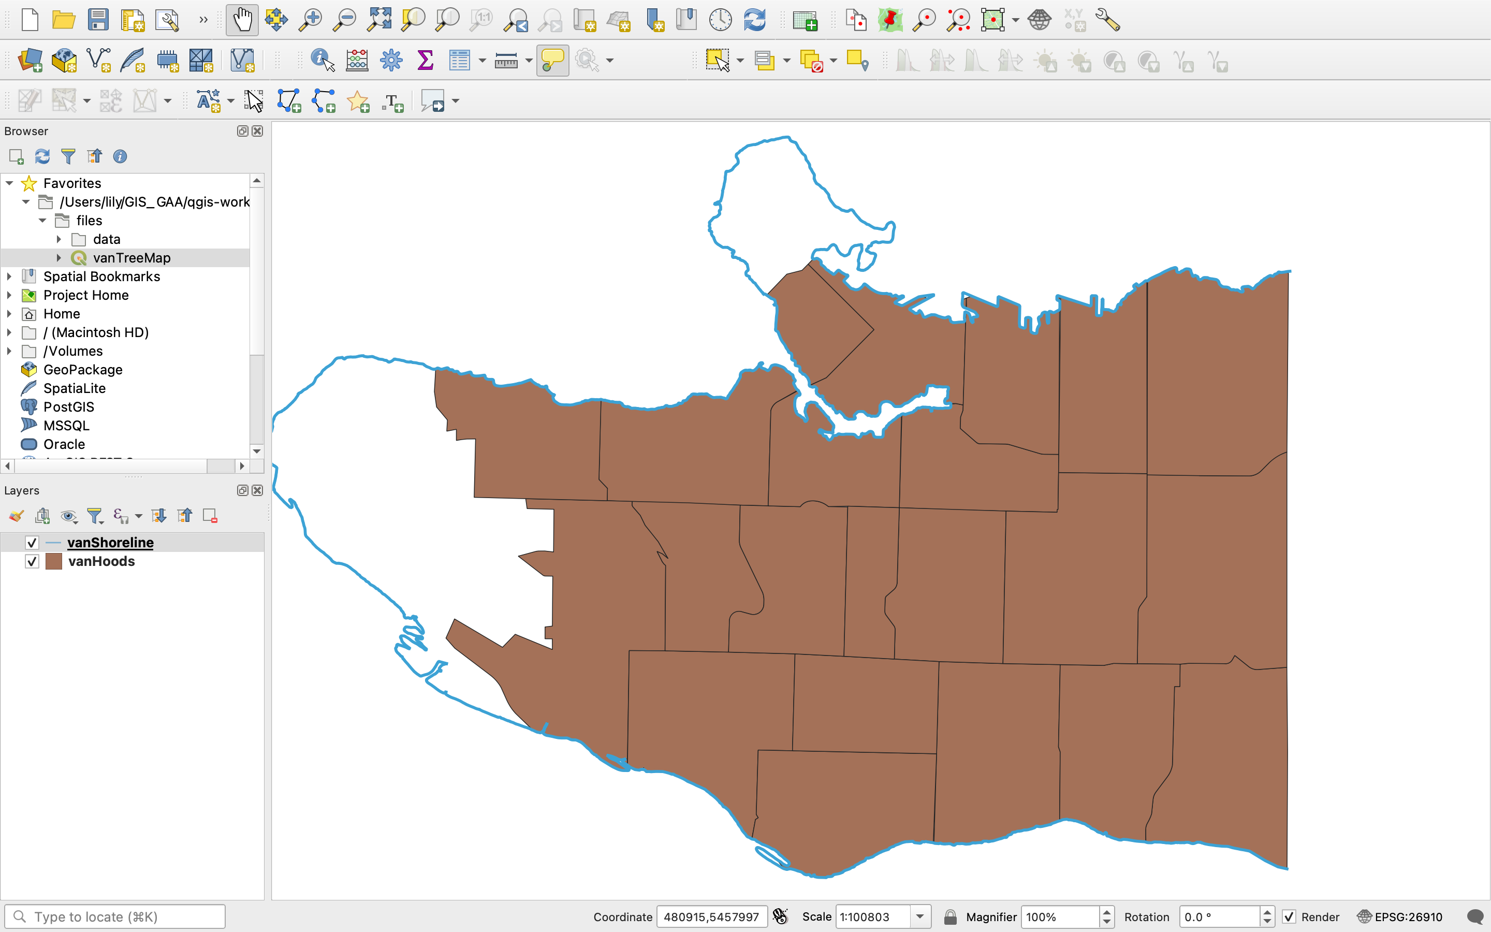Viewport: 1491px width, 932px height.
Task: Open the Identify Features tool
Action: tap(322, 61)
